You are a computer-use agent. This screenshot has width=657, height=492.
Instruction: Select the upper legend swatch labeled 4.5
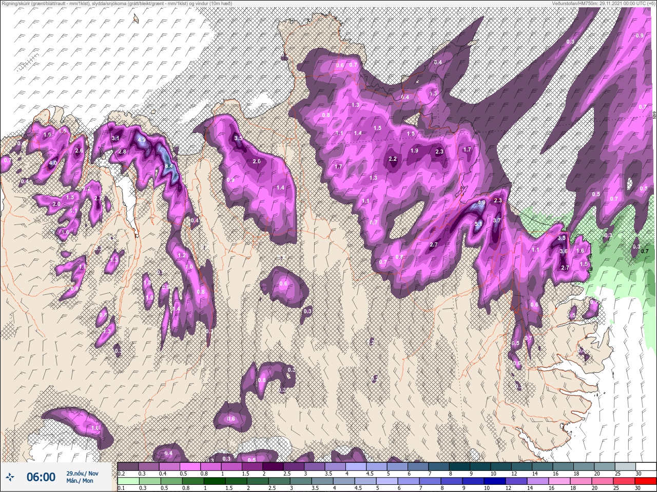377,466
